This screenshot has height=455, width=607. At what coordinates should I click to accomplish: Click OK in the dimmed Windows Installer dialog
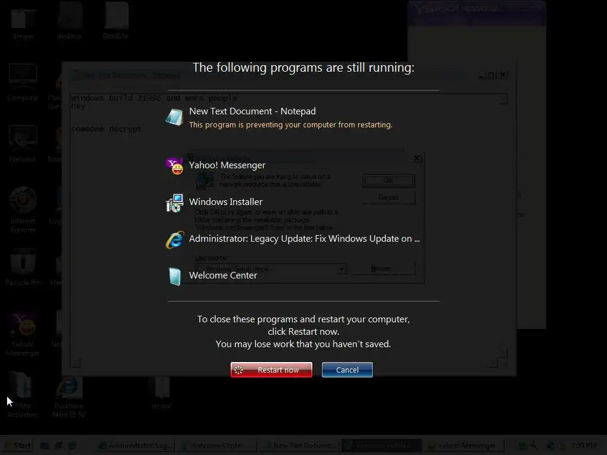coord(388,181)
